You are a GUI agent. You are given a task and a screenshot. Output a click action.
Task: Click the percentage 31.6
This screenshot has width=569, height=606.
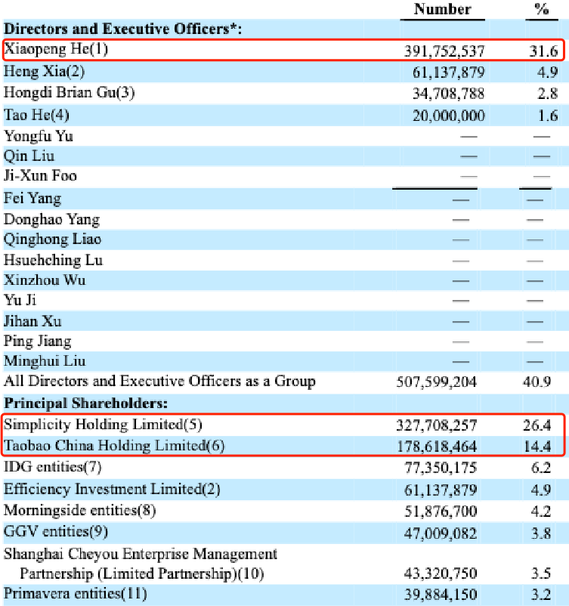click(543, 51)
